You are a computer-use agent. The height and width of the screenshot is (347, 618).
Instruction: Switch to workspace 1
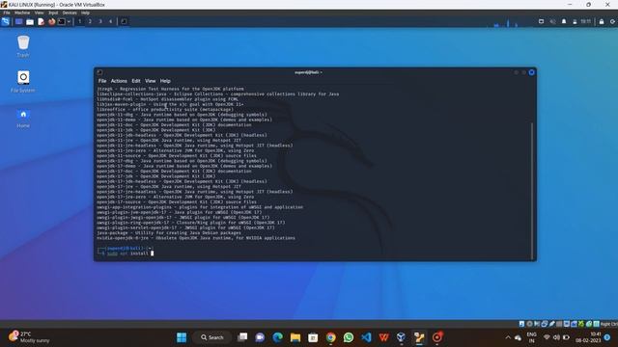click(x=79, y=21)
